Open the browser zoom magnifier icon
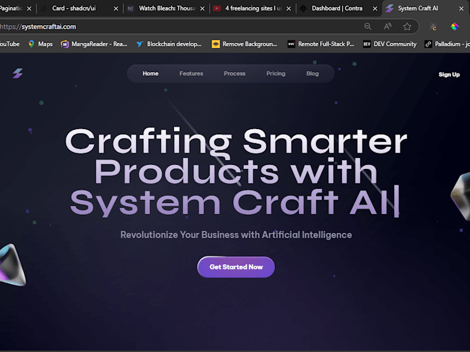470x352 pixels. [x=368, y=26]
